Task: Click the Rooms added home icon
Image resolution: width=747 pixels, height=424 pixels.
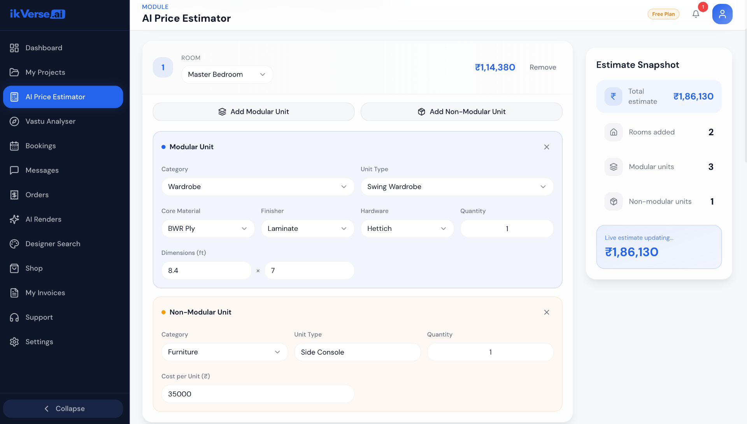Action: 614,132
